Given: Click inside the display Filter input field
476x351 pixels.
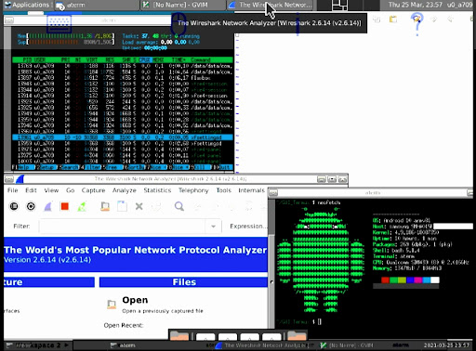Looking at the screenshot, I should coord(122,227).
